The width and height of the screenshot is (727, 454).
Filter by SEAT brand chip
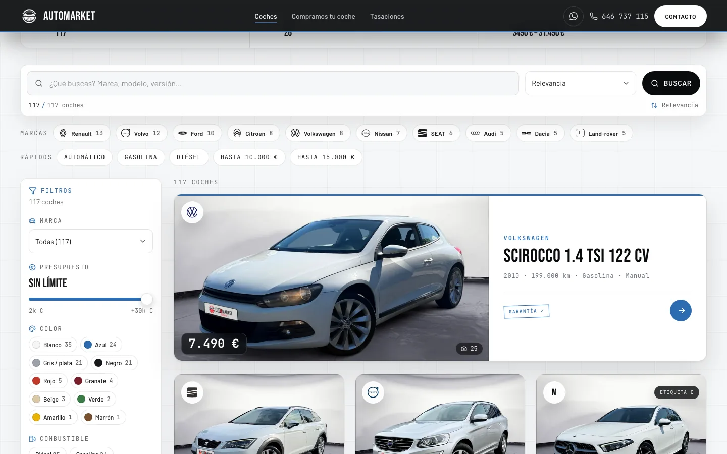click(x=436, y=133)
